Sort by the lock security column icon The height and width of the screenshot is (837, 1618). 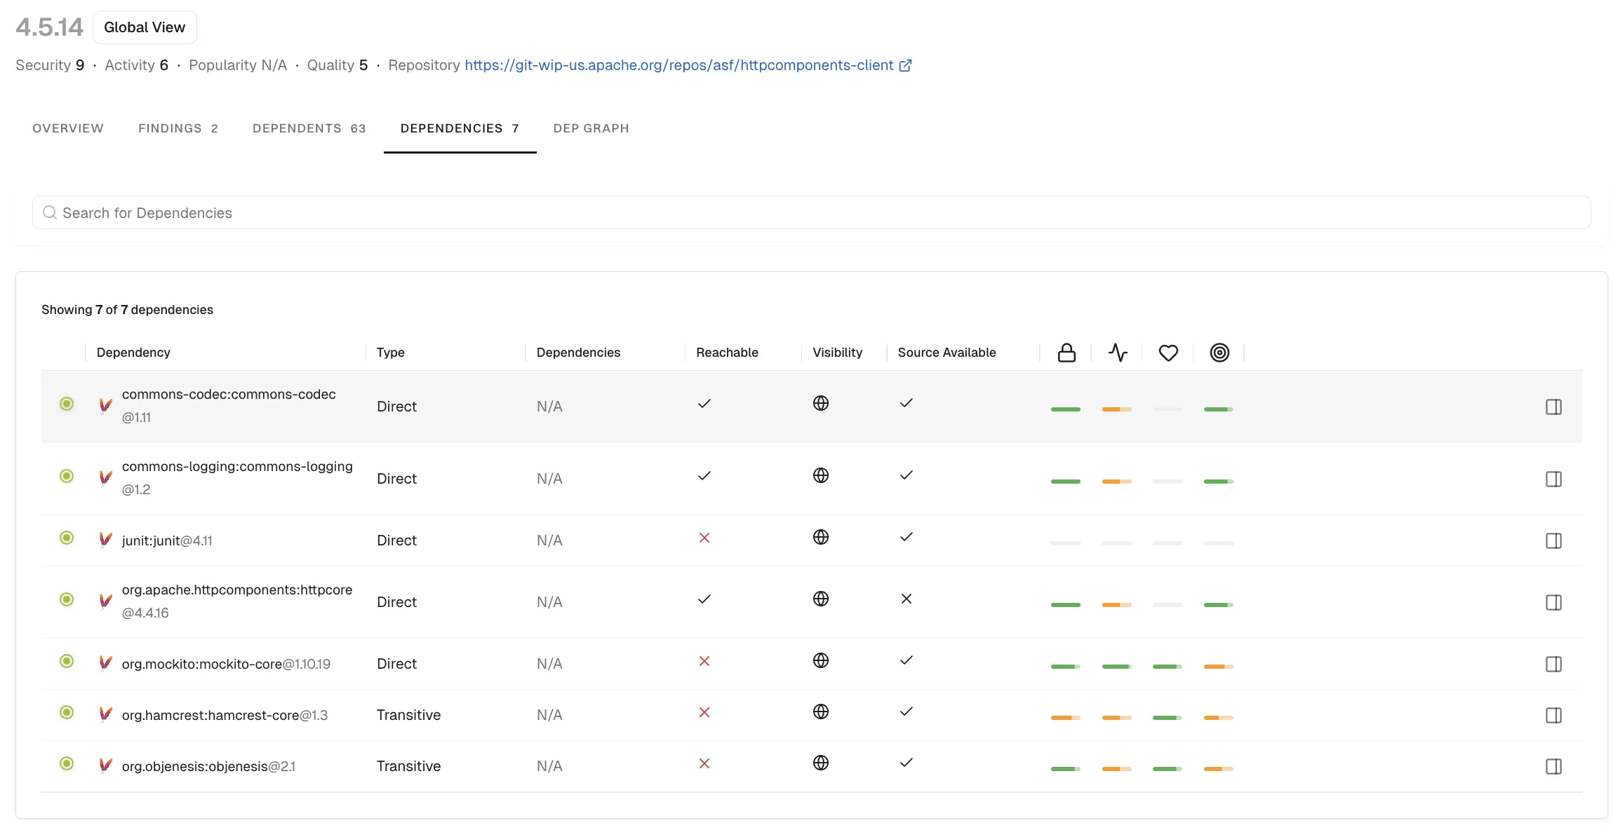1067,353
